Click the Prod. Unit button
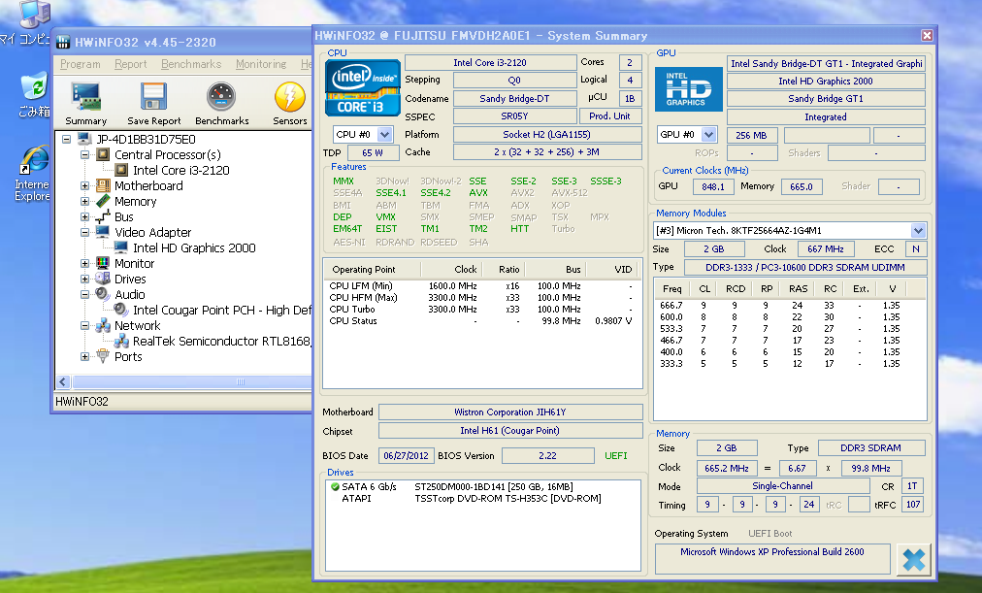Screen dimensions: 982x593 click(x=610, y=116)
